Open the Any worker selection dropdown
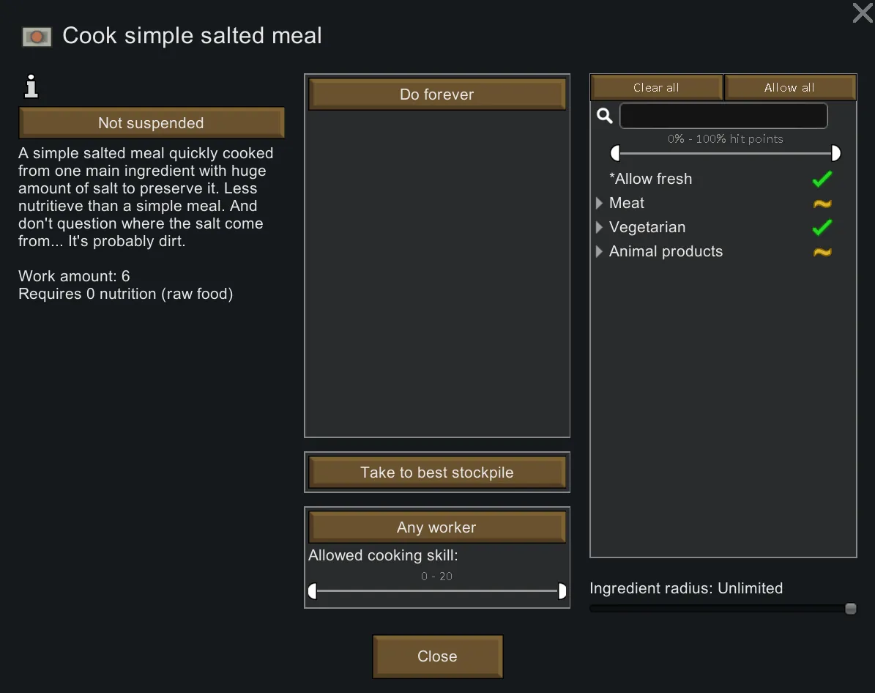 click(437, 527)
